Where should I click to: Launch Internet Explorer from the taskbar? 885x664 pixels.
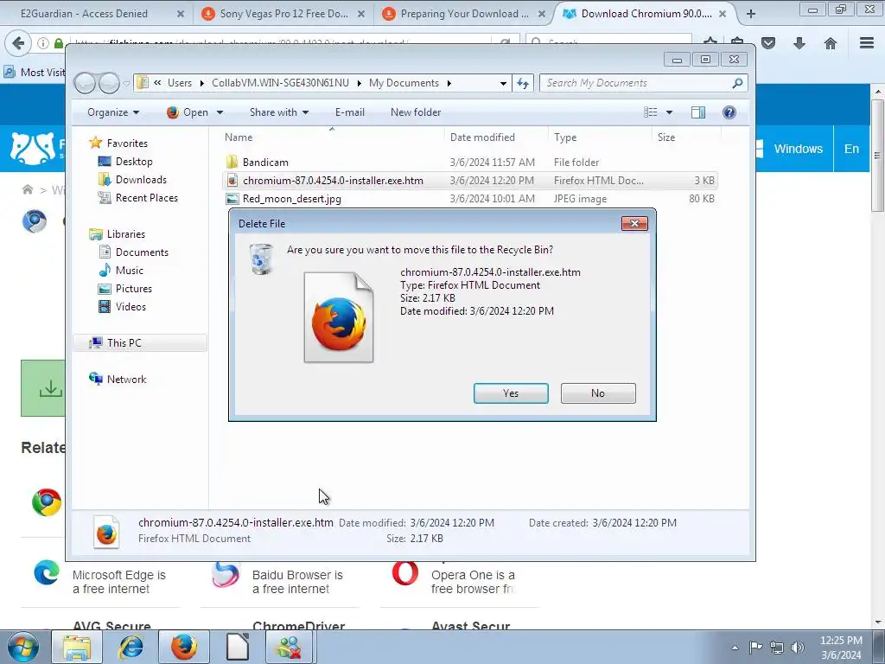coord(131,647)
